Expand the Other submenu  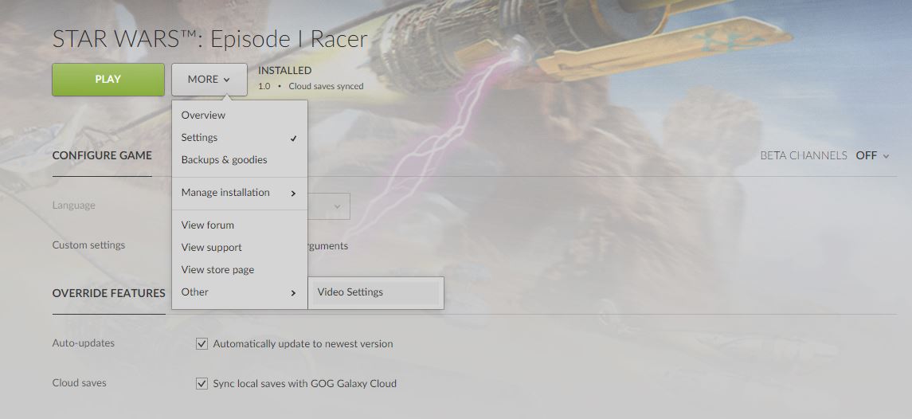pos(240,292)
